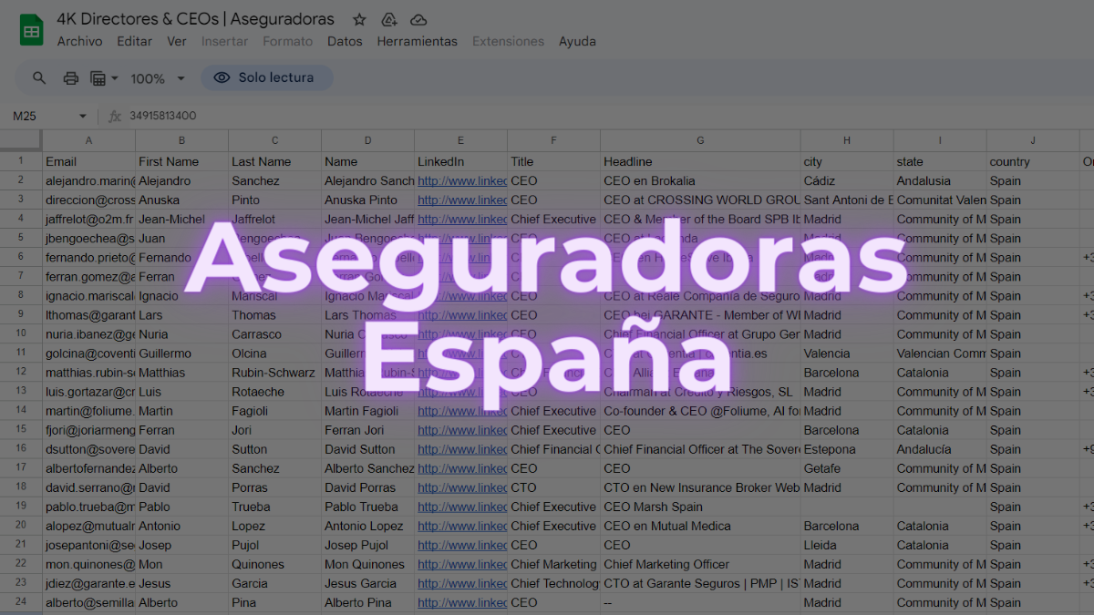
Task: Click email cell 'mon.quinones@'
Action: 88,564
